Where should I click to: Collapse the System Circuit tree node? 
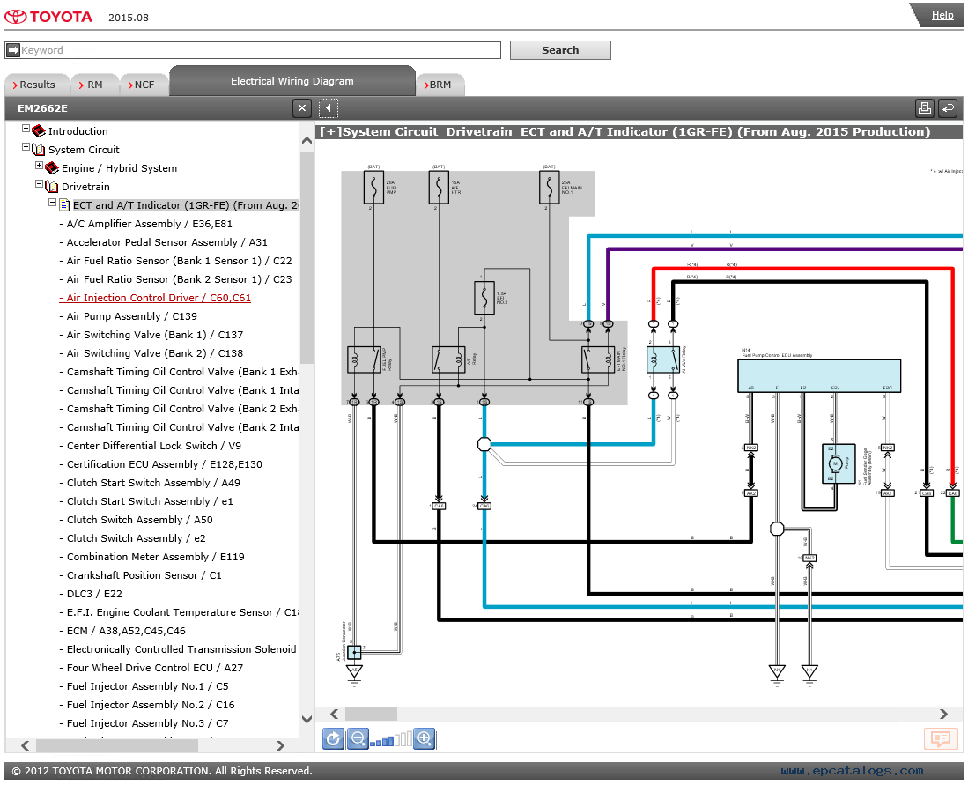(26, 147)
